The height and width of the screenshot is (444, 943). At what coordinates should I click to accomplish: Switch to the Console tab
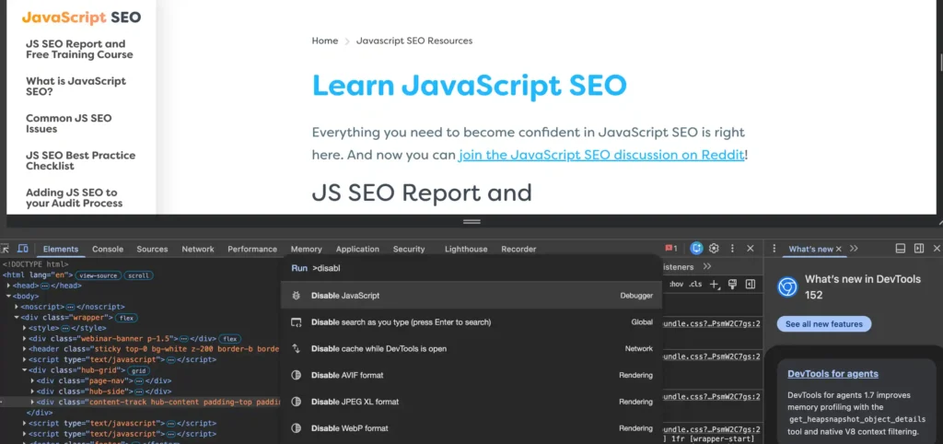point(108,249)
